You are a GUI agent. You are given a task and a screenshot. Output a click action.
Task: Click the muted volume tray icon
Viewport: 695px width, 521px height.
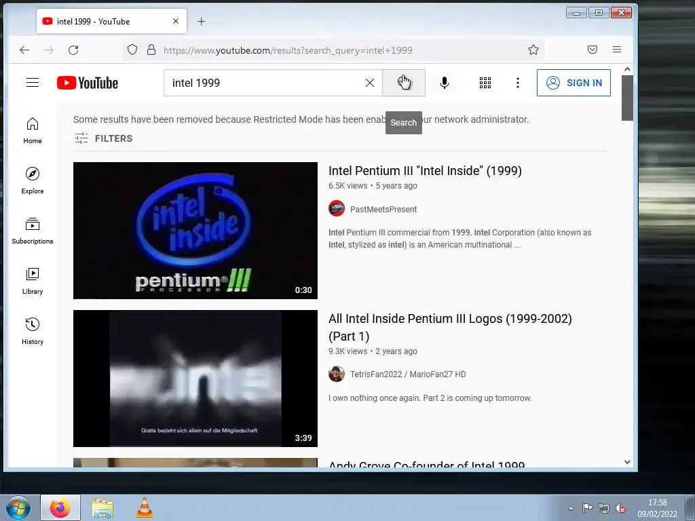[620, 508]
